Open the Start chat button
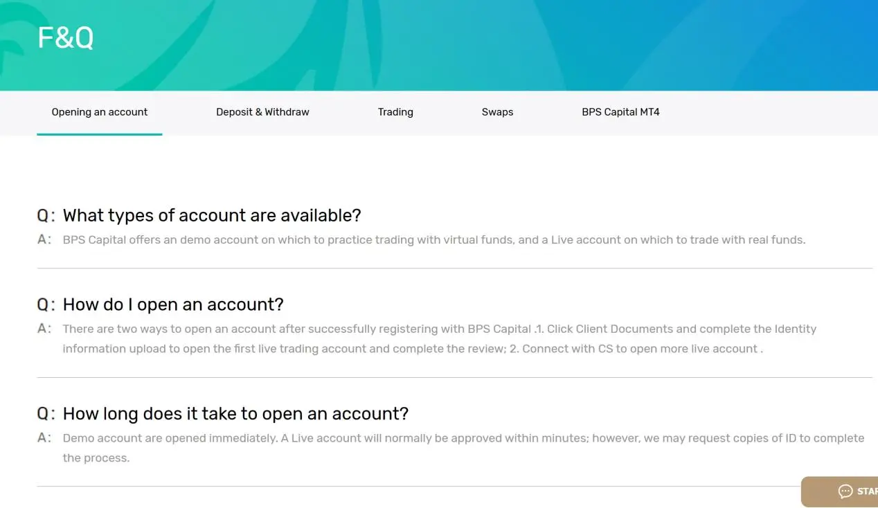 coord(839,491)
